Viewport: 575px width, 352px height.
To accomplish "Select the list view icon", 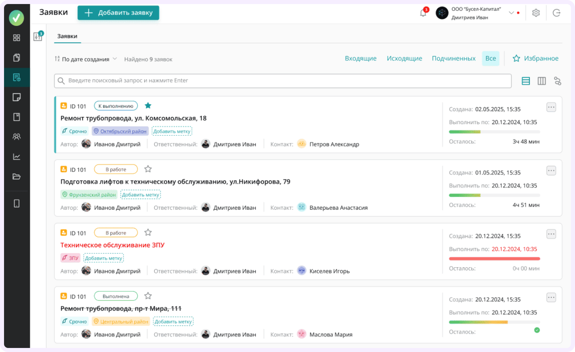I will pyautogui.click(x=526, y=81).
